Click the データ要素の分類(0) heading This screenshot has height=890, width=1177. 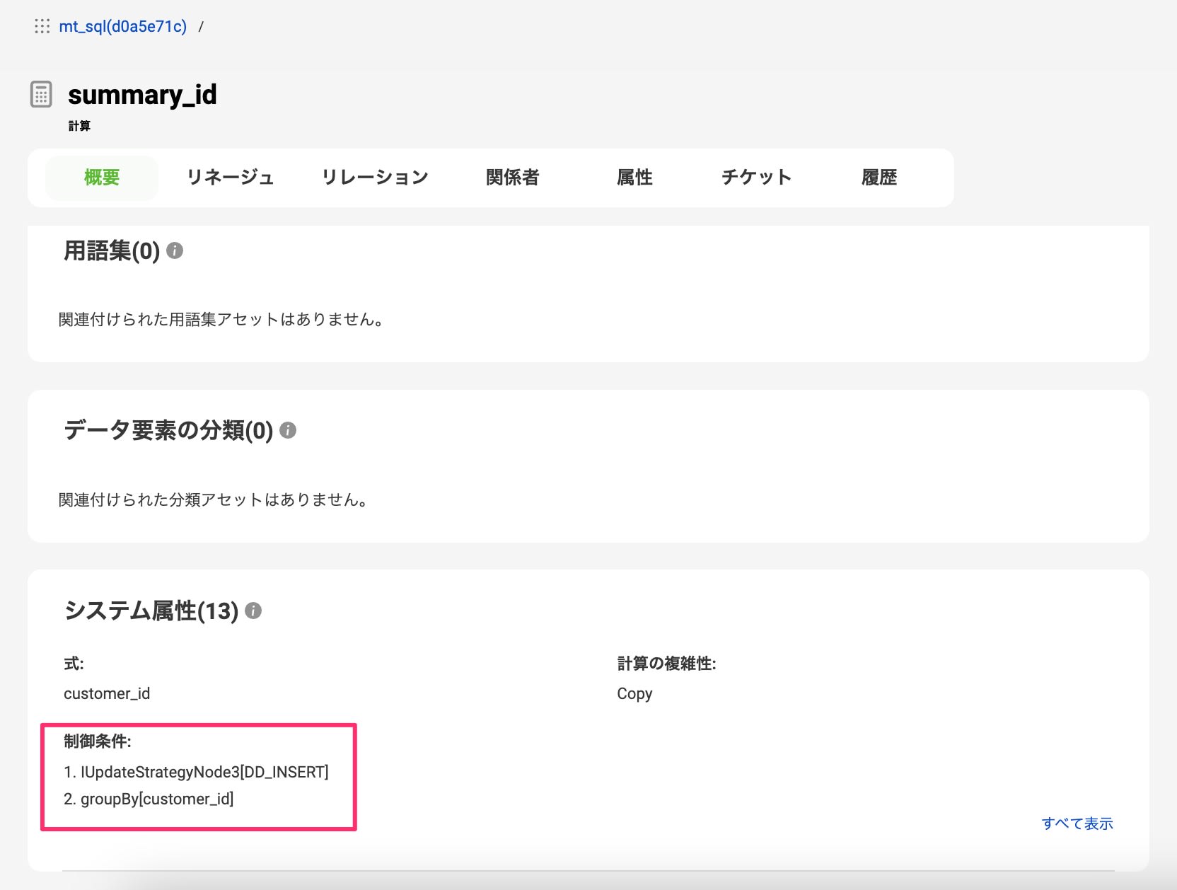click(x=168, y=430)
